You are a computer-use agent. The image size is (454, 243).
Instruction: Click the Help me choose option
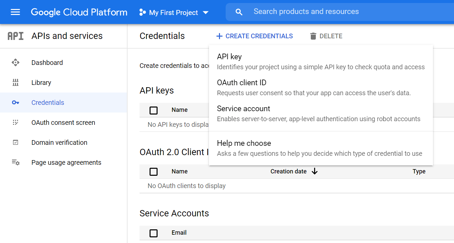pyautogui.click(x=244, y=143)
